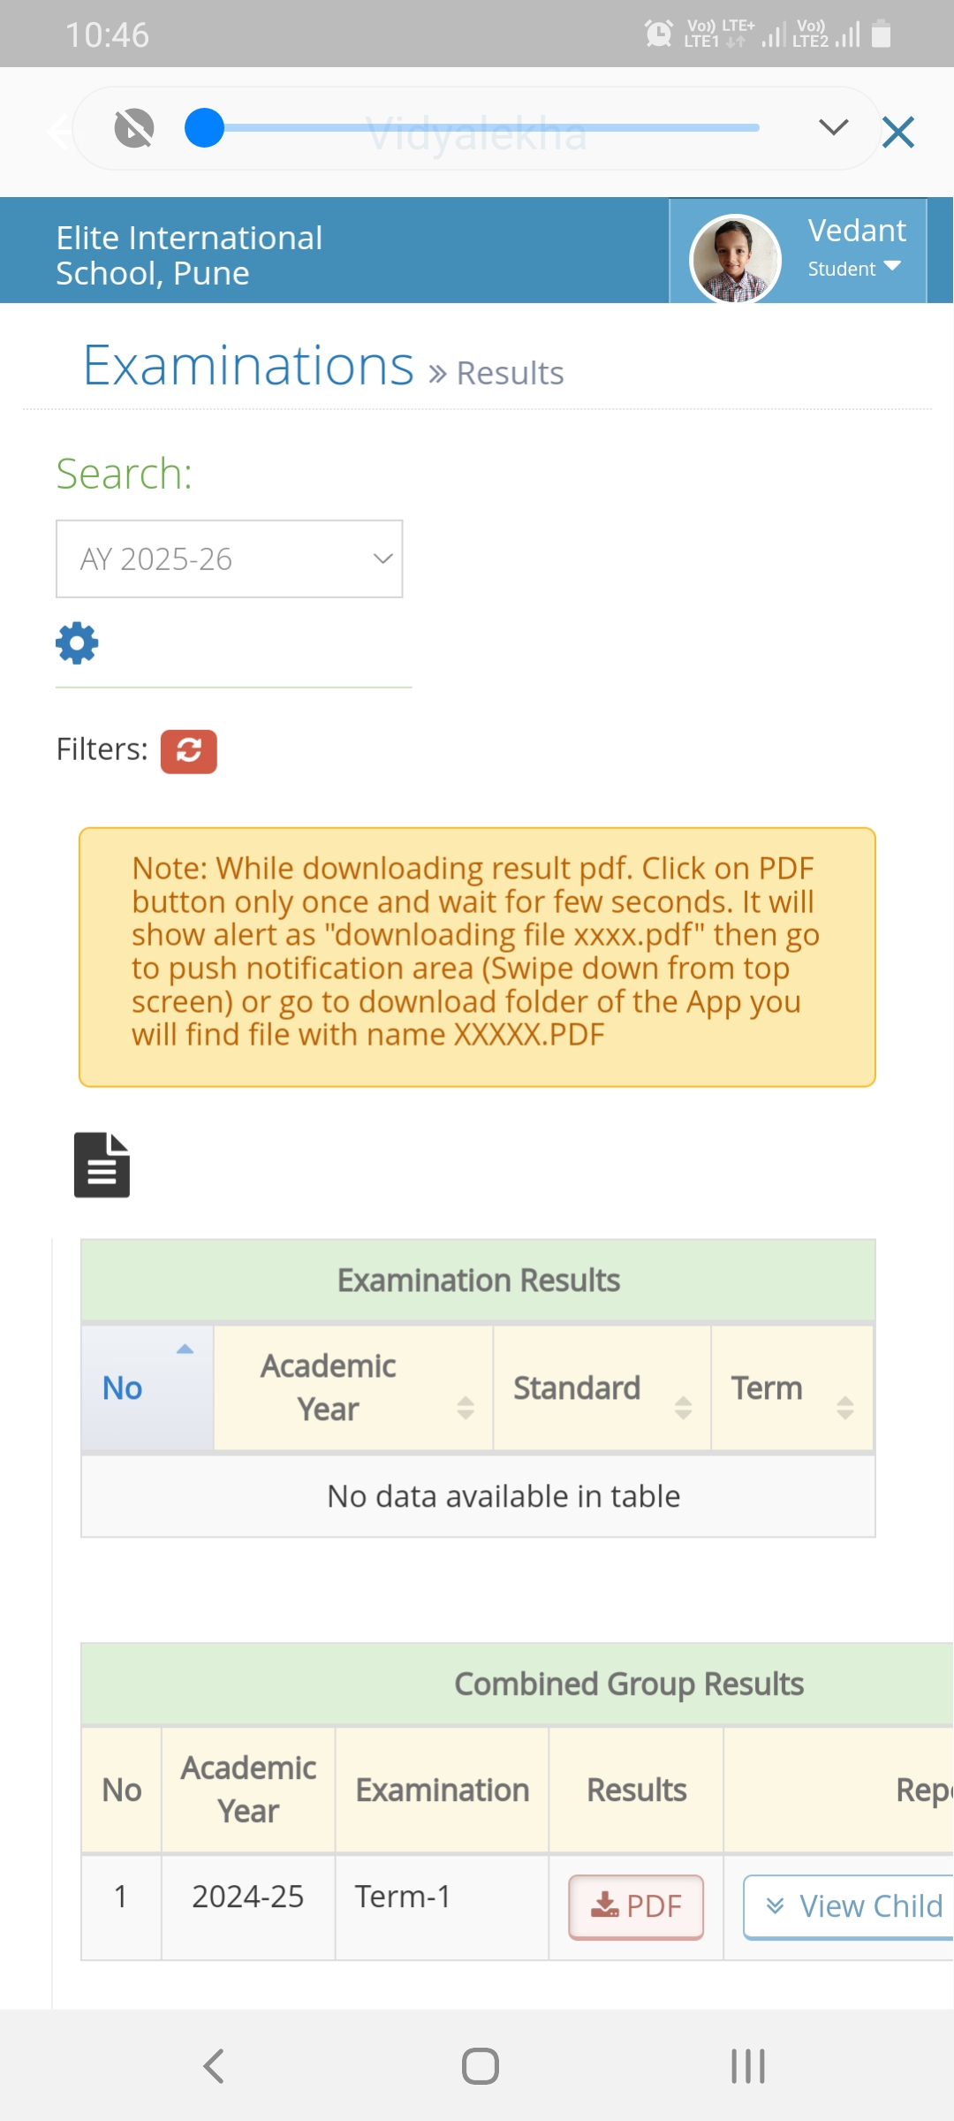954x2121 pixels.
Task: Expand the chevron-down arrow in top bar
Action: (834, 128)
